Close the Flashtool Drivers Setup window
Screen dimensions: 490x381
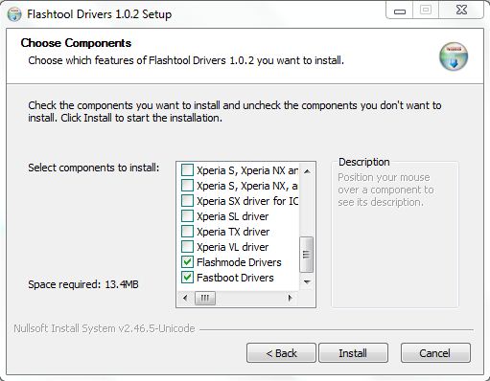[x=461, y=10]
